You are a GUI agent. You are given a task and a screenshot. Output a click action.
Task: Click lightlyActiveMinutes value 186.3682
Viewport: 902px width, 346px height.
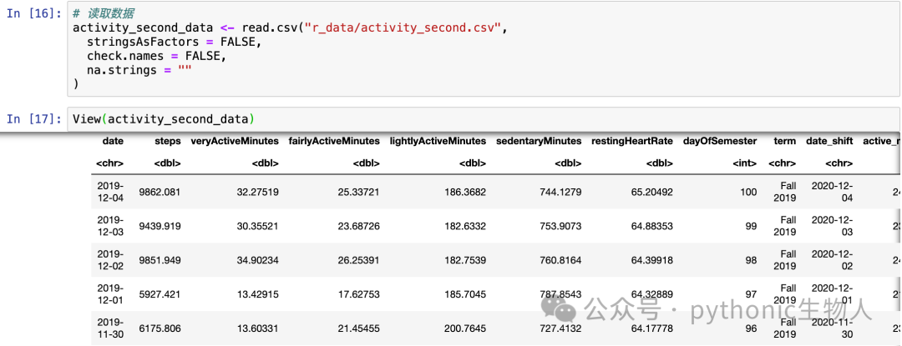pos(465,193)
